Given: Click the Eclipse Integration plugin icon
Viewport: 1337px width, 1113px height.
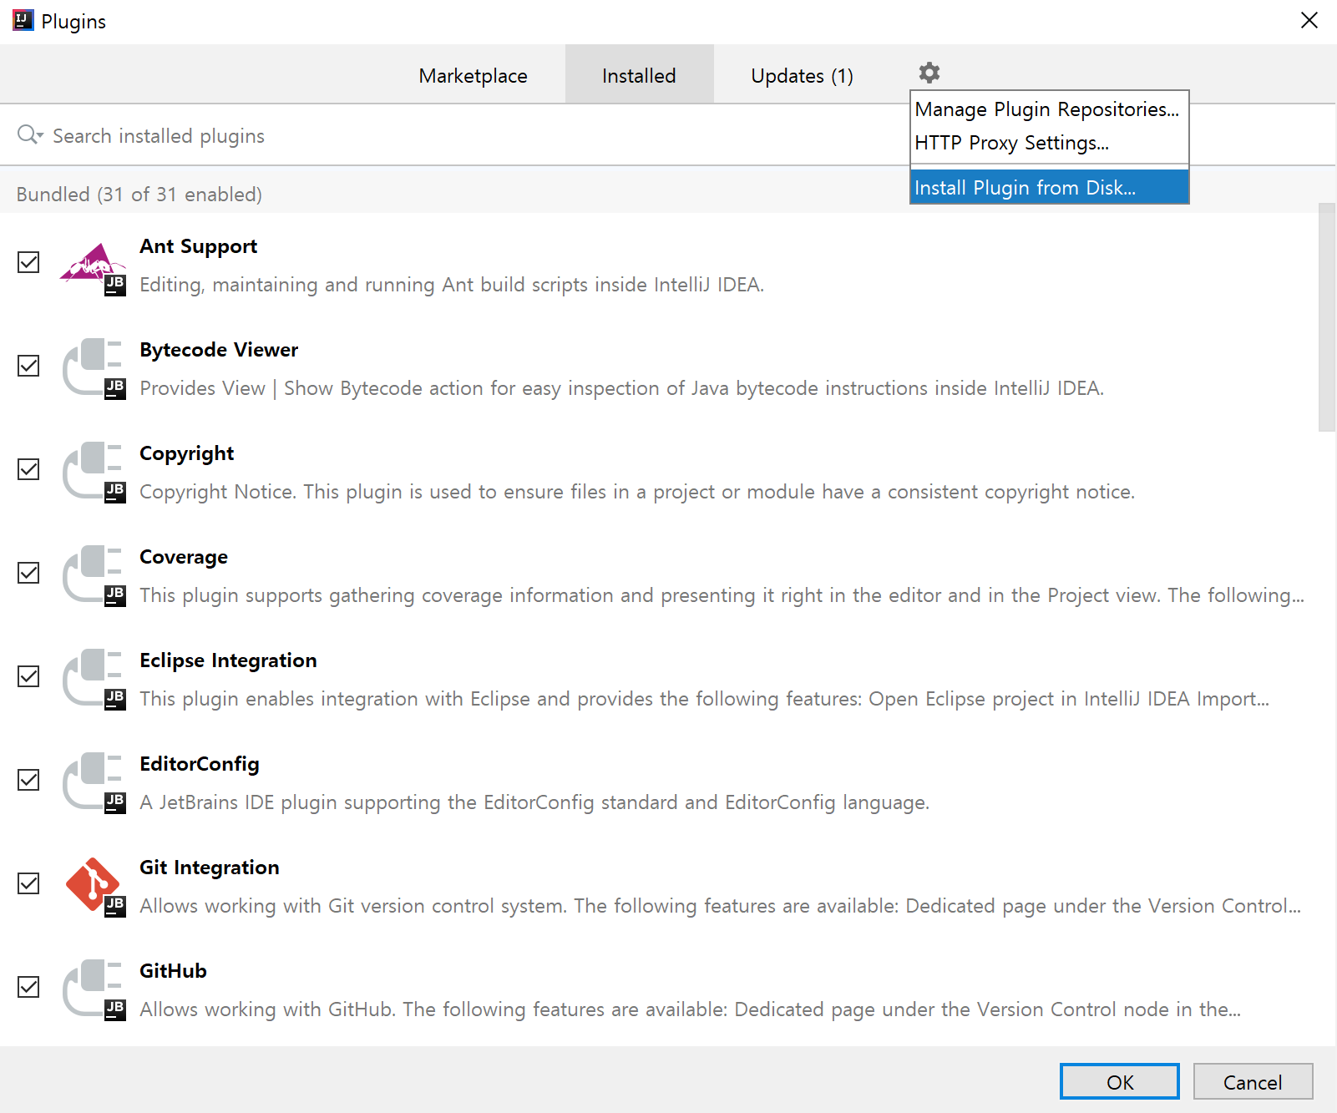Looking at the screenshot, I should tap(94, 680).
